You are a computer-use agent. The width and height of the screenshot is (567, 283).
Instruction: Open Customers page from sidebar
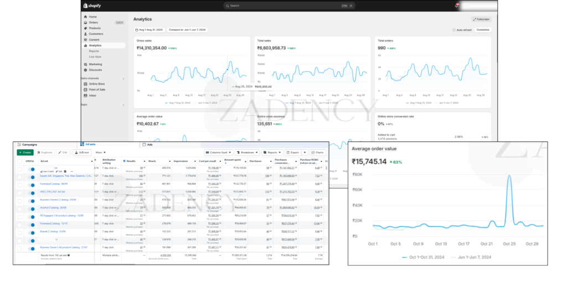pos(96,34)
